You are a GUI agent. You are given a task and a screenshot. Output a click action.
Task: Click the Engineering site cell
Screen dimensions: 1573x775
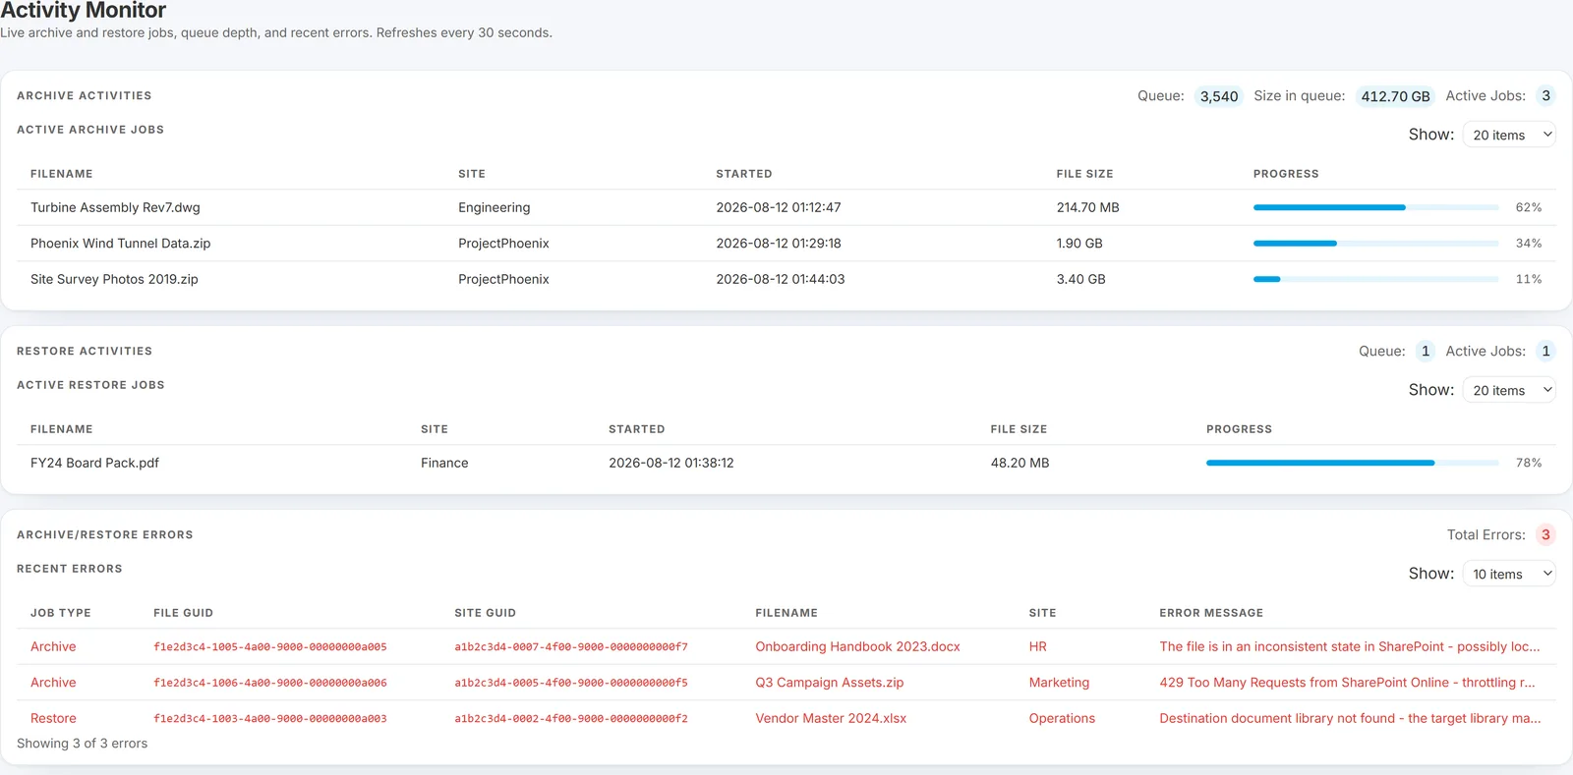pos(494,207)
